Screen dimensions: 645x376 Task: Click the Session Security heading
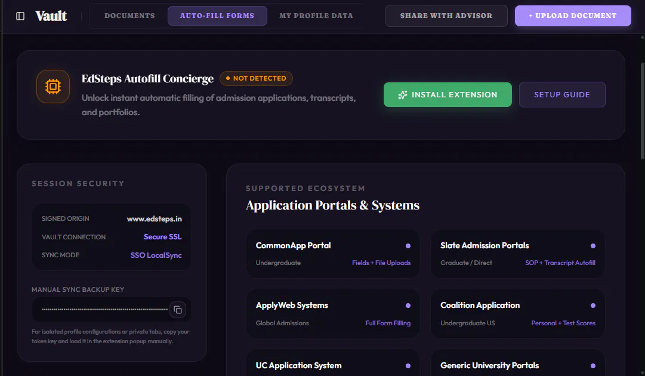(x=78, y=183)
